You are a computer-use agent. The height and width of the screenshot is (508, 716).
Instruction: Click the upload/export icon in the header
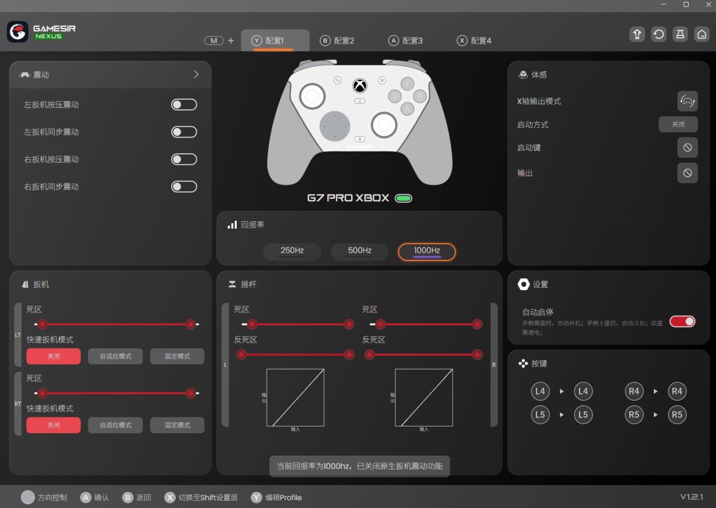pos(637,34)
